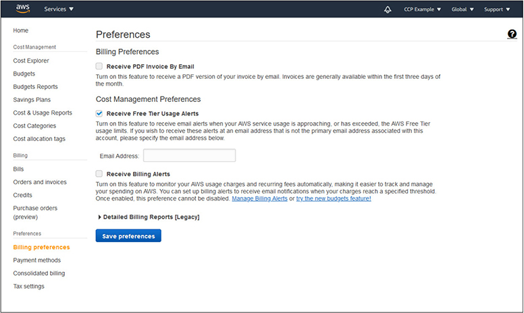
Task: Enable the Receive Billing Alerts checkbox
Action: (99, 174)
